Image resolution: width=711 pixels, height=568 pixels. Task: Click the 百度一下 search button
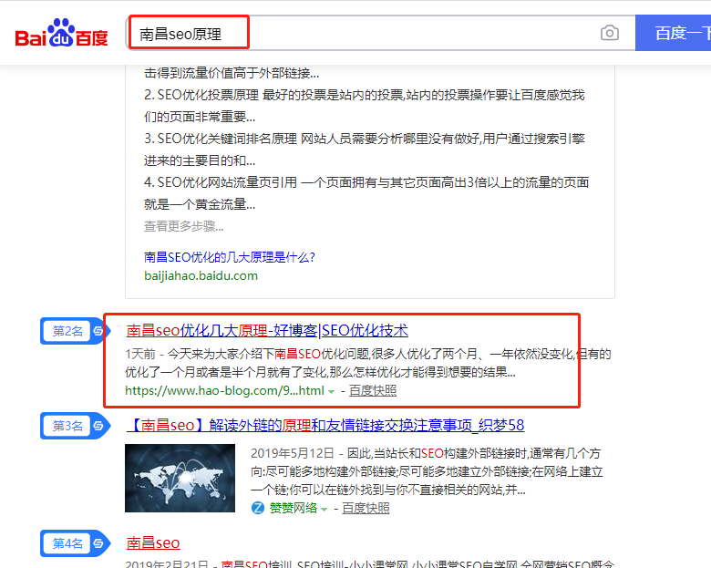coord(673,33)
